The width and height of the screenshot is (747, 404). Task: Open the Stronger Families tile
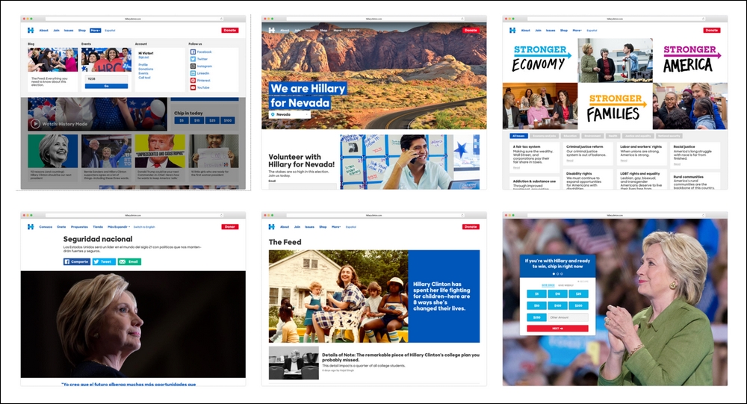[615, 107]
